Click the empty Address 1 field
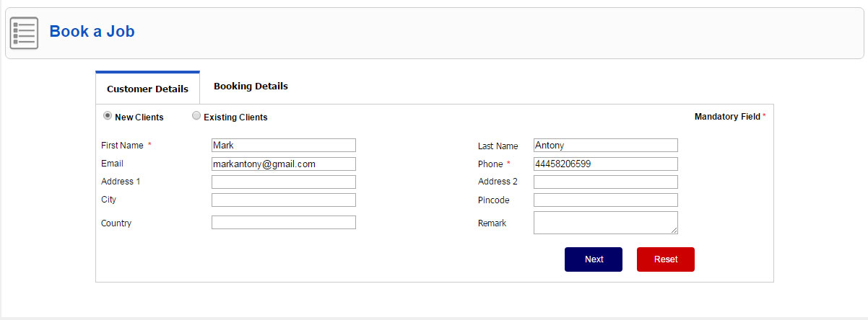The width and height of the screenshot is (868, 320). click(x=284, y=182)
